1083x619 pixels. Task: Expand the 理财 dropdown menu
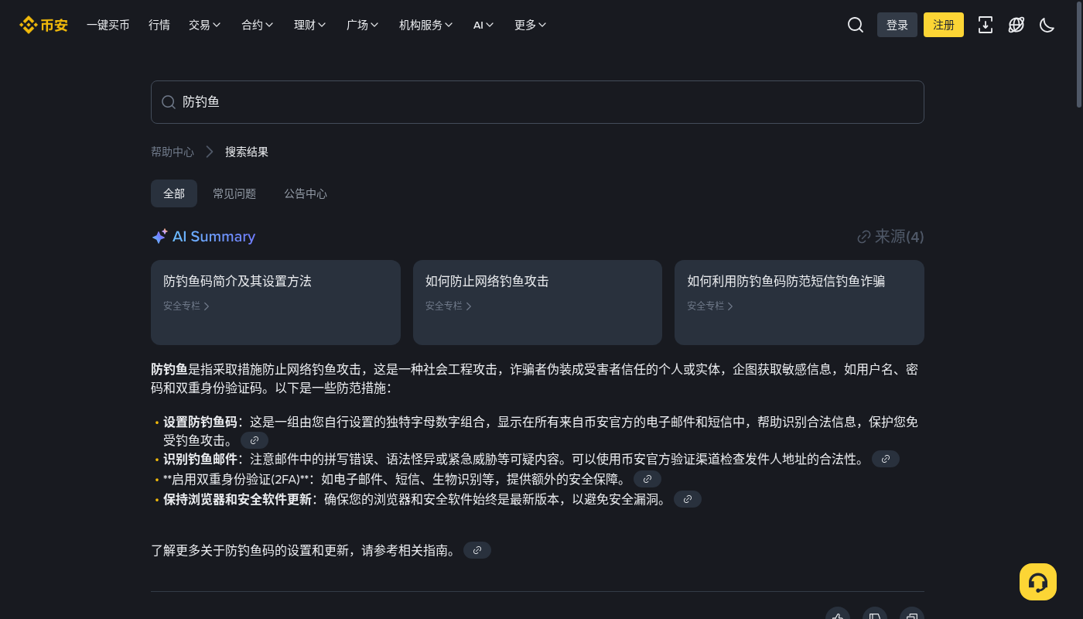[310, 25]
